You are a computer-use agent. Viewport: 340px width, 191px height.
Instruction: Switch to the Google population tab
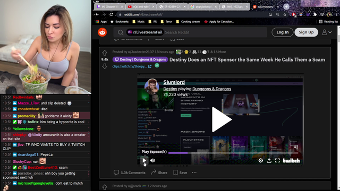pyautogui.click(x=203, y=7)
